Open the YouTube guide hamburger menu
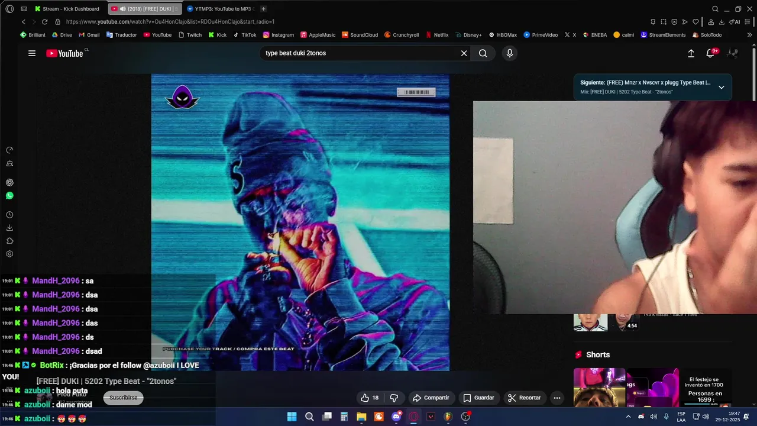This screenshot has width=757, height=426. (x=32, y=53)
